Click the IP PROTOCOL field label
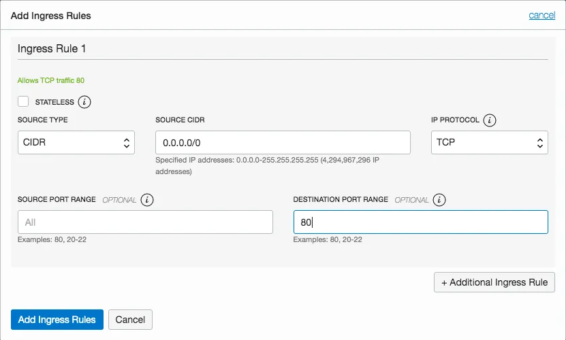 coord(454,120)
